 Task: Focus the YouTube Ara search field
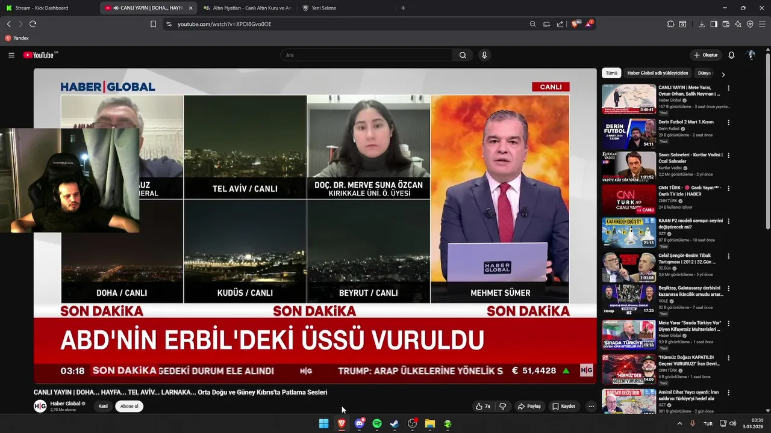click(x=366, y=55)
